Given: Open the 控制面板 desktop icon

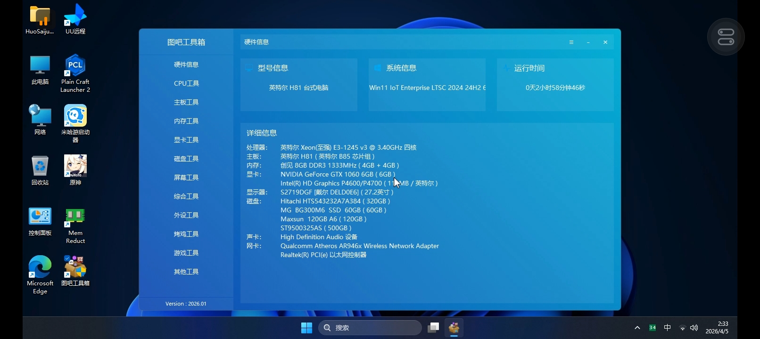Looking at the screenshot, I should pyautogui.click(x=40, y=222).
